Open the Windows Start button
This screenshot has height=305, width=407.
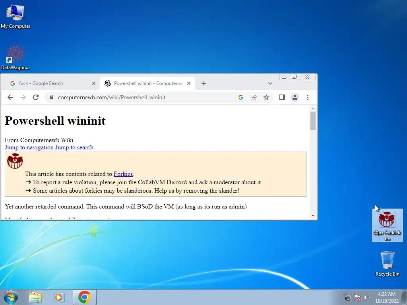point(10,297)
